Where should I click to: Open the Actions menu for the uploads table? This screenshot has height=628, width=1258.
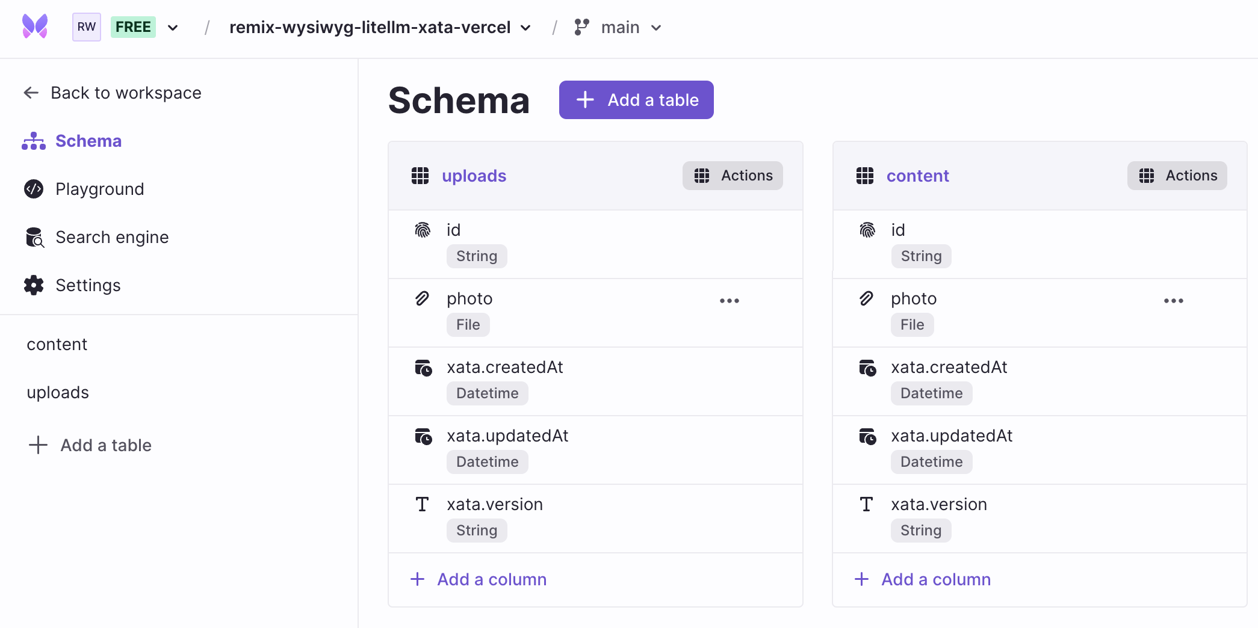732,176
